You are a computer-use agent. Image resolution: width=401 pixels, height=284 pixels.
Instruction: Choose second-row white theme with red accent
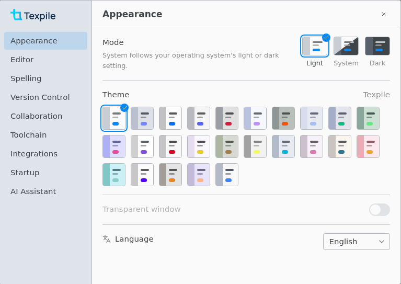pyautogui.click(x=170, y=146)
